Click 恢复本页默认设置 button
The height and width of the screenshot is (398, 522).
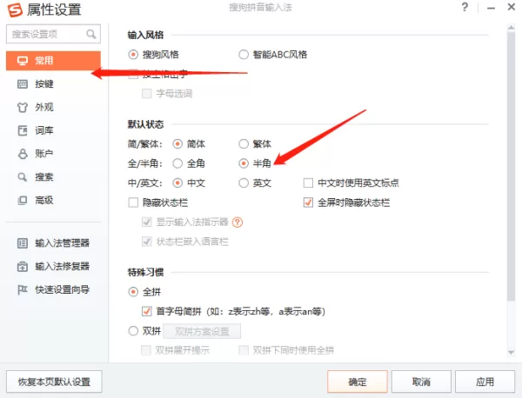(54, 381)
